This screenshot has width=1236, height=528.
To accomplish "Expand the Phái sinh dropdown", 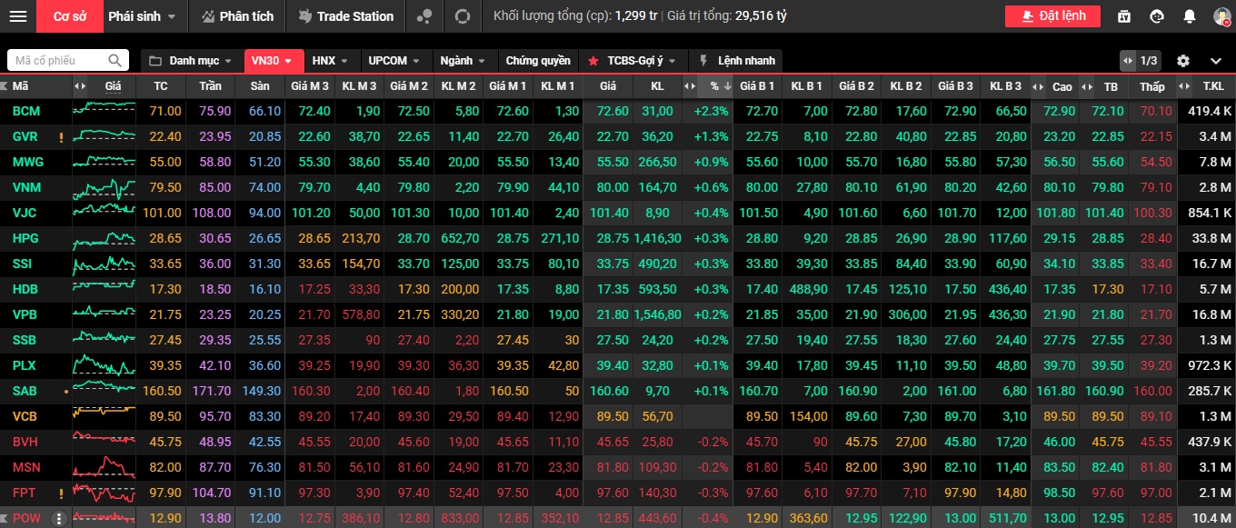I will click(x=142, y=16).
